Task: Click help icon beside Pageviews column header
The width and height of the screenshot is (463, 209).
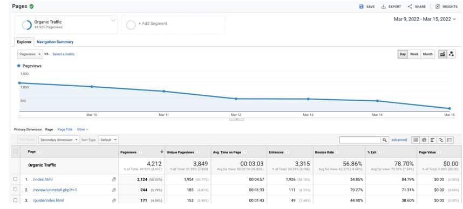Action: pos(140,152)
